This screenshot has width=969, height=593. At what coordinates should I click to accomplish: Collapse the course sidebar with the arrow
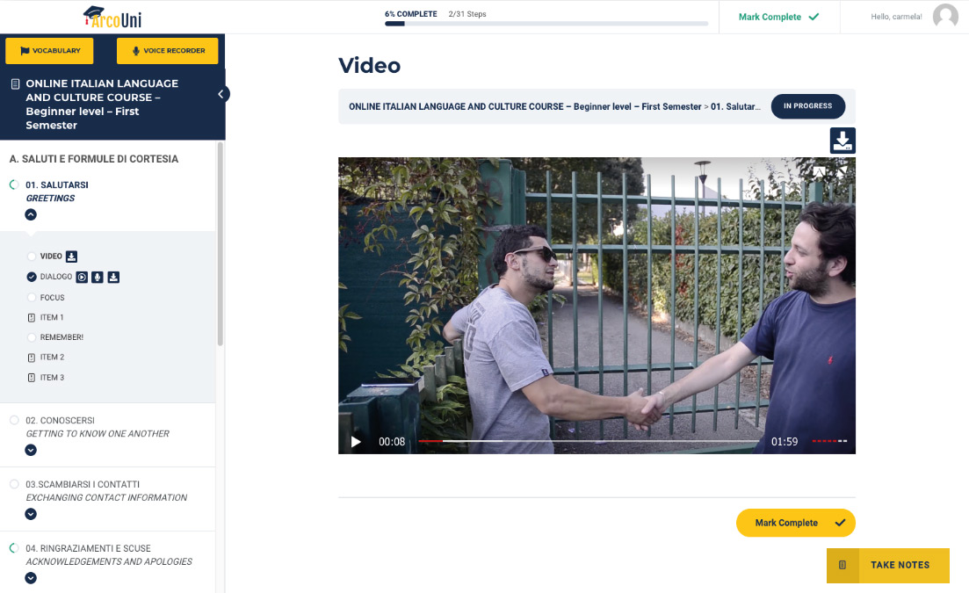click(x=221, y=94)
